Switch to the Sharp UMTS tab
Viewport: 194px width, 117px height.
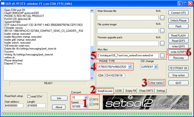pyautogui.click(x=146, y=91)
